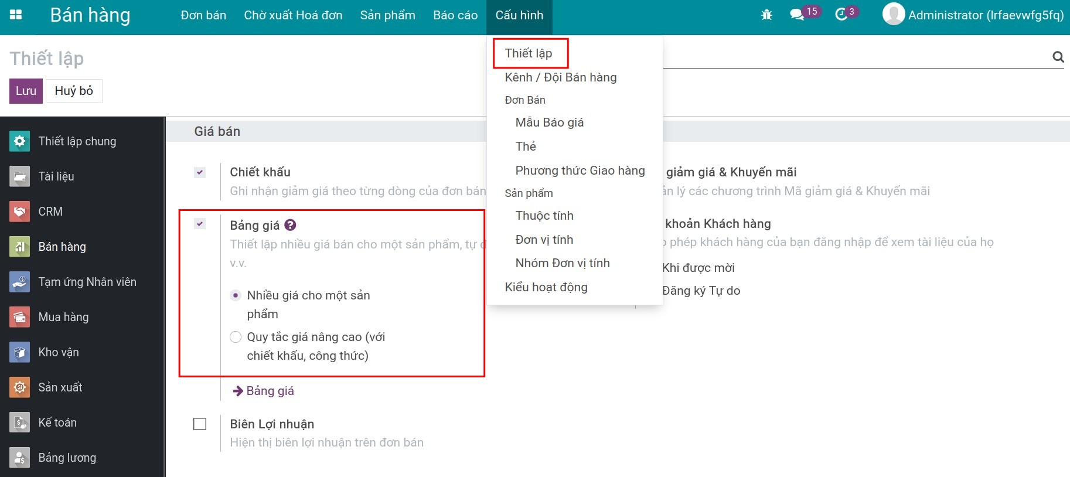The height and width of the screenshot is (477, 1070).
Task: Click the Bảng lương people icon
Action: (x=19, y=458)
